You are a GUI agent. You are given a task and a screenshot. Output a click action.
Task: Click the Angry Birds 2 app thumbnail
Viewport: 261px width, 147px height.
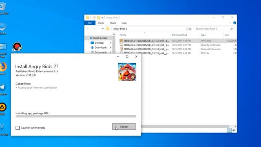click(x=127, y=72)
